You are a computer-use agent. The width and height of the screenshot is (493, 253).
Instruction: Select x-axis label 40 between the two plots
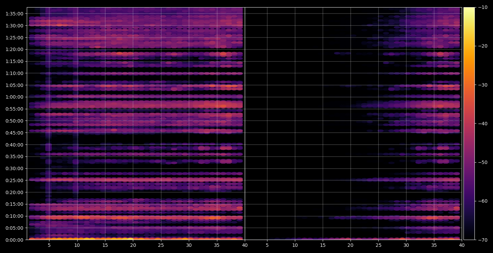click(245, 245)
